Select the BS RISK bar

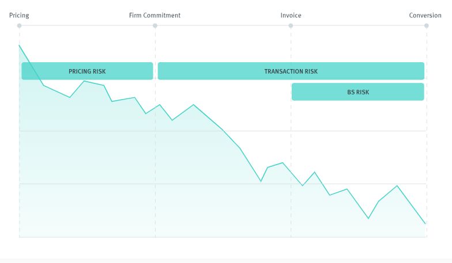[x=357, y=92]
